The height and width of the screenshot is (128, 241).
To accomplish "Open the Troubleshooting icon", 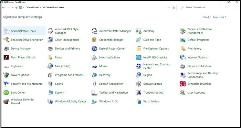I will point(138,93).
